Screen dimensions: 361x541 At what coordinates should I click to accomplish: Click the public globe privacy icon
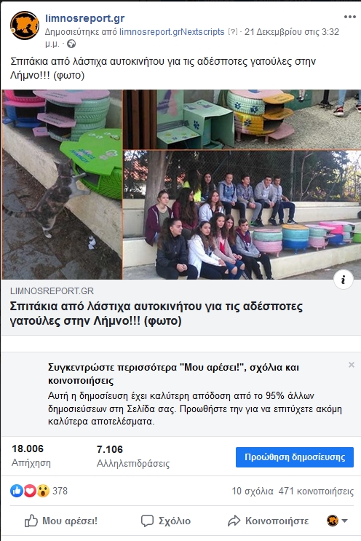coord(71,44)
